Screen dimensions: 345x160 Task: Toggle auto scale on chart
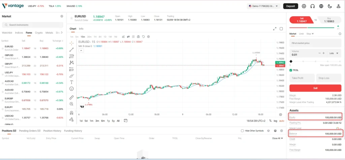282,121
